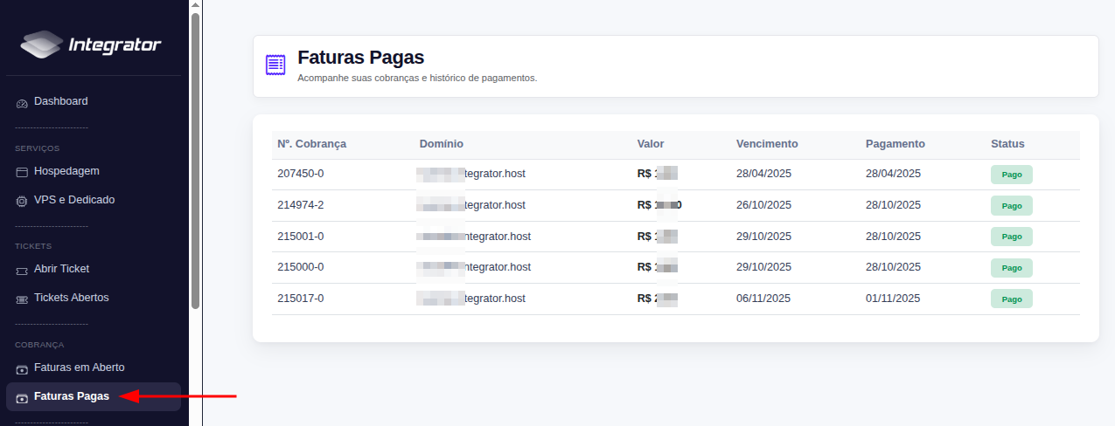
Task: Click the VPS e Dedicado chip icon
Action: (x=22, y=201)
